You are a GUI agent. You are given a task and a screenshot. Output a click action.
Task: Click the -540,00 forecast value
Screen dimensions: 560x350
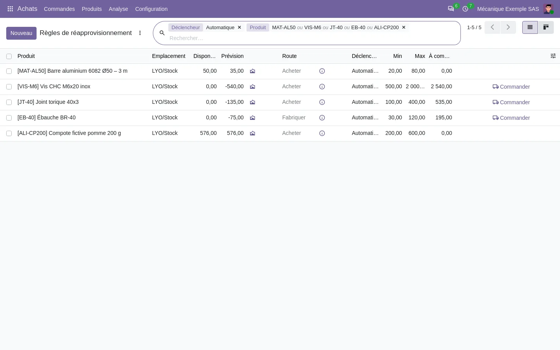(x=234, y=86)
